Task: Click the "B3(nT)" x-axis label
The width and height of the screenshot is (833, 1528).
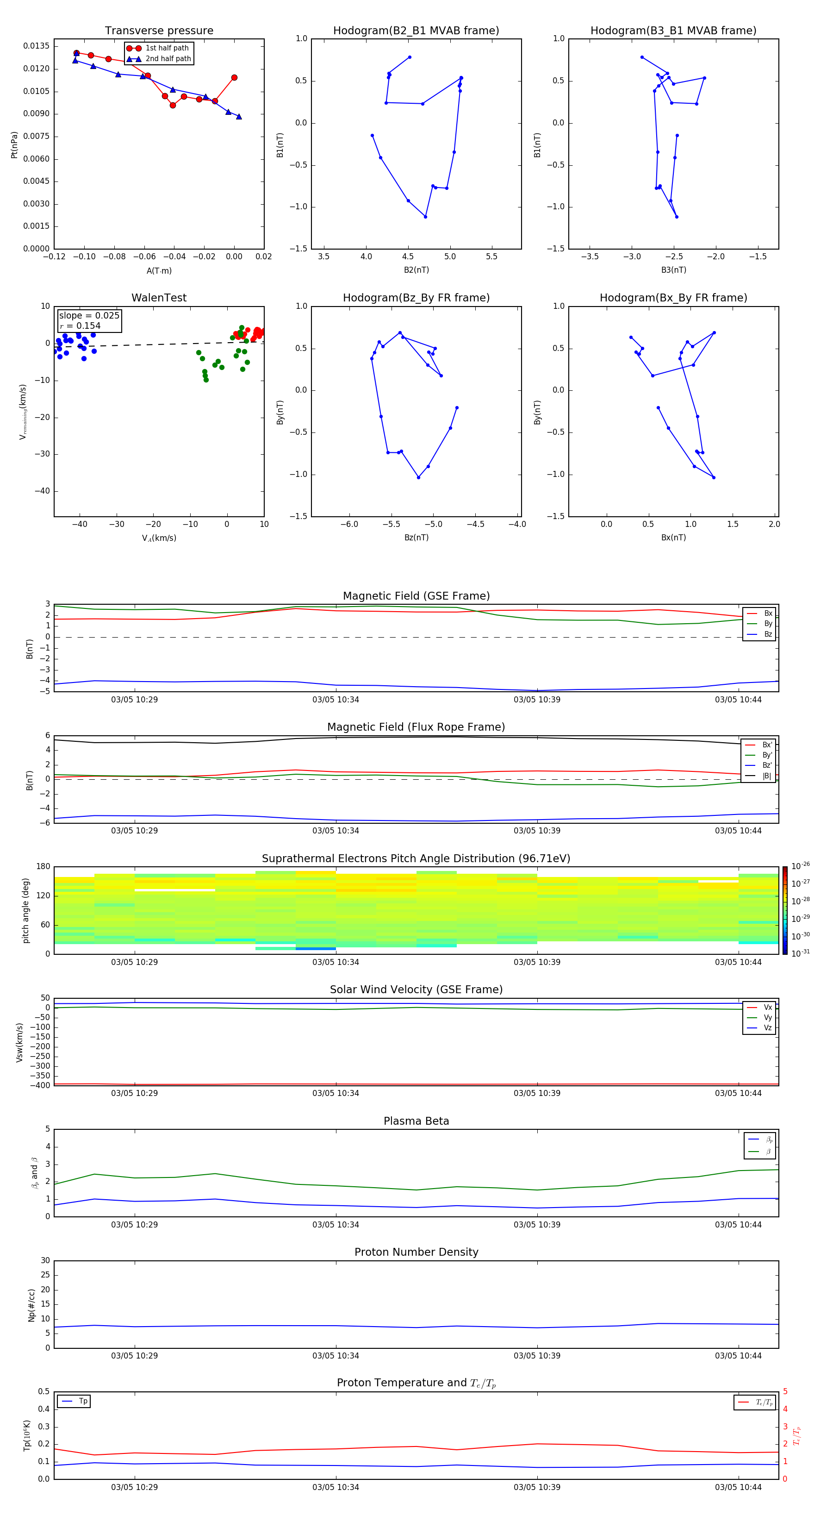Action: (673, 270)
